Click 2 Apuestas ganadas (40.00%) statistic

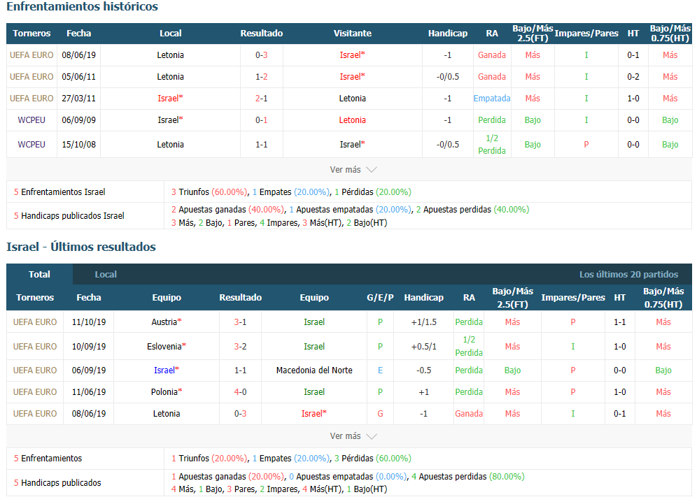[227, 210]
